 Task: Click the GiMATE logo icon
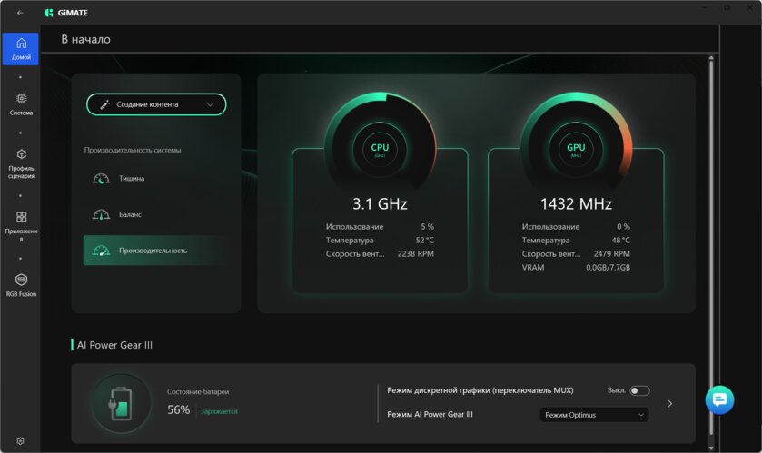[49, 13]
